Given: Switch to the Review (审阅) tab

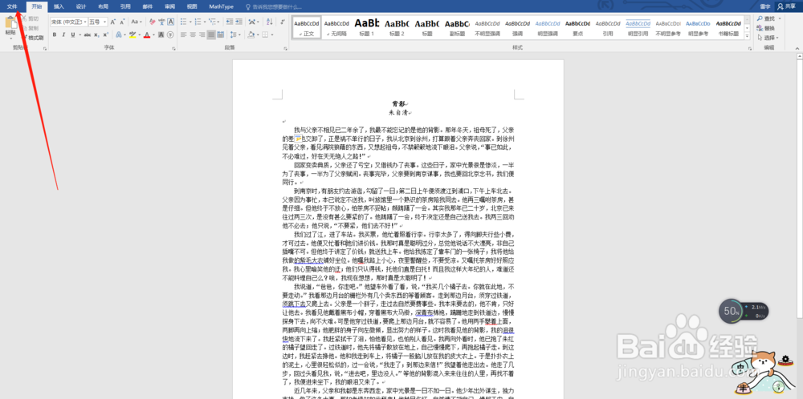Looking at the screenshot, I should click(169, 6).
